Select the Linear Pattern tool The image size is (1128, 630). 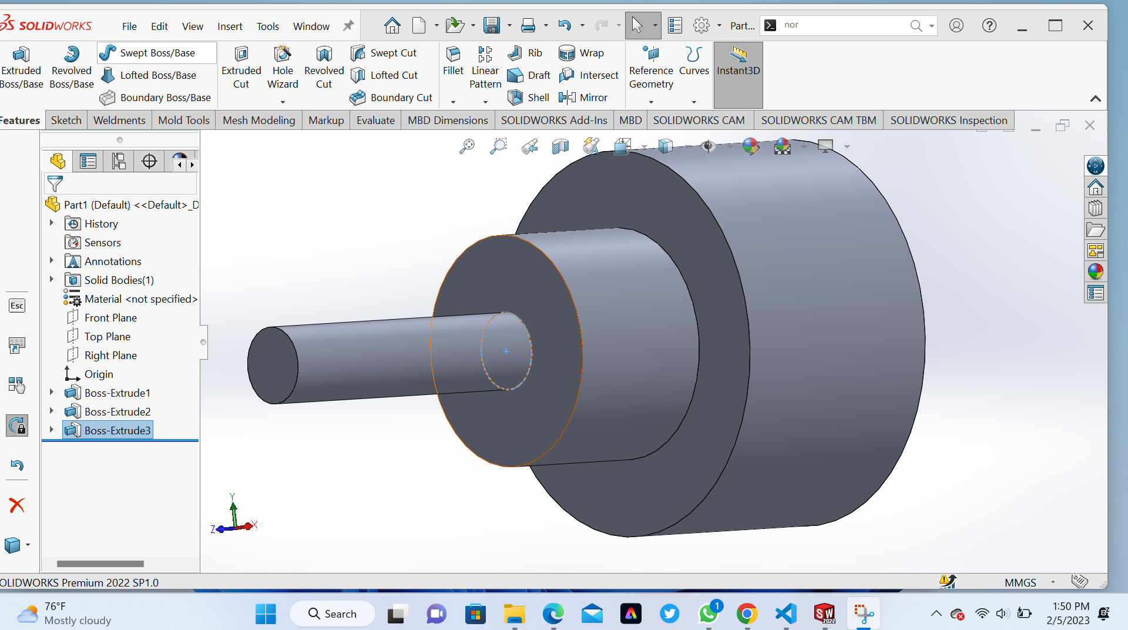(x=485, y=68)
